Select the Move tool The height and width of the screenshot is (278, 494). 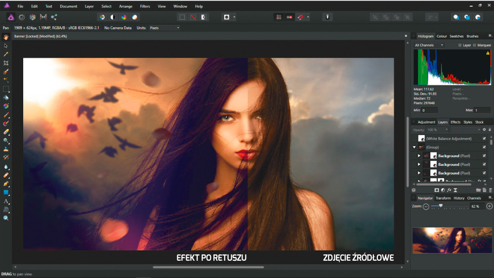click(5, 45)
